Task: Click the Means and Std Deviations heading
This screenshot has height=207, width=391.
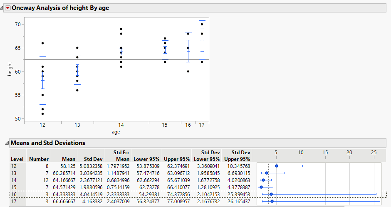Action: [x=48, y=143]
